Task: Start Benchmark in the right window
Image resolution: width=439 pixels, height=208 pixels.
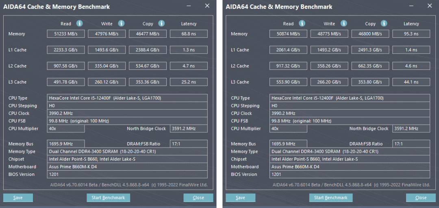Action: click(330, 198)
